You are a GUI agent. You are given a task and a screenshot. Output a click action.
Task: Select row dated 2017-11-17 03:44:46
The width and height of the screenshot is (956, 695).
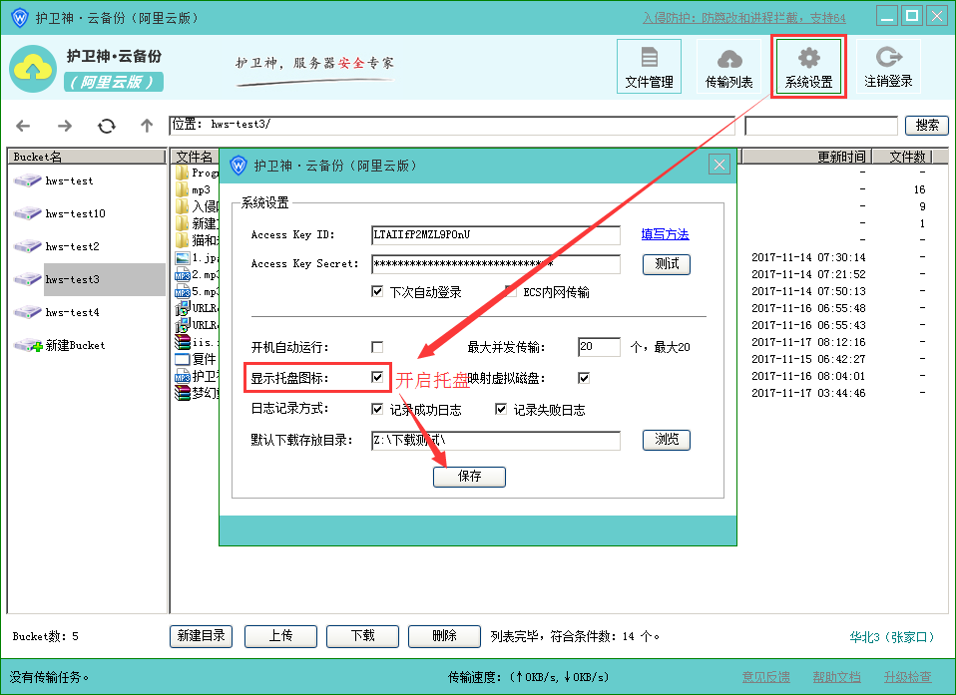808,393
